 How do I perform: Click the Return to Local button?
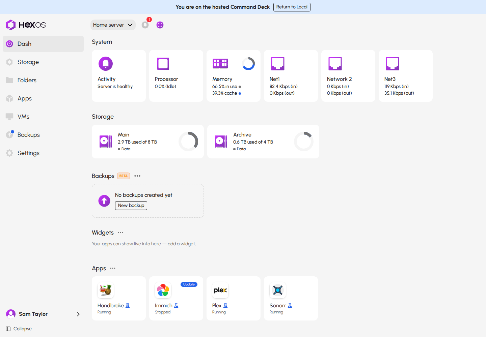[292, 7]
